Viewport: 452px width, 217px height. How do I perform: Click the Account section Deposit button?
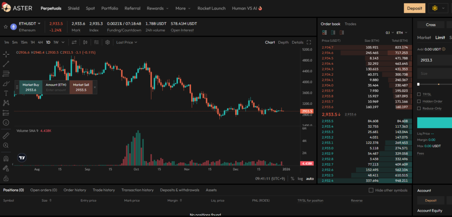point(431,200)
